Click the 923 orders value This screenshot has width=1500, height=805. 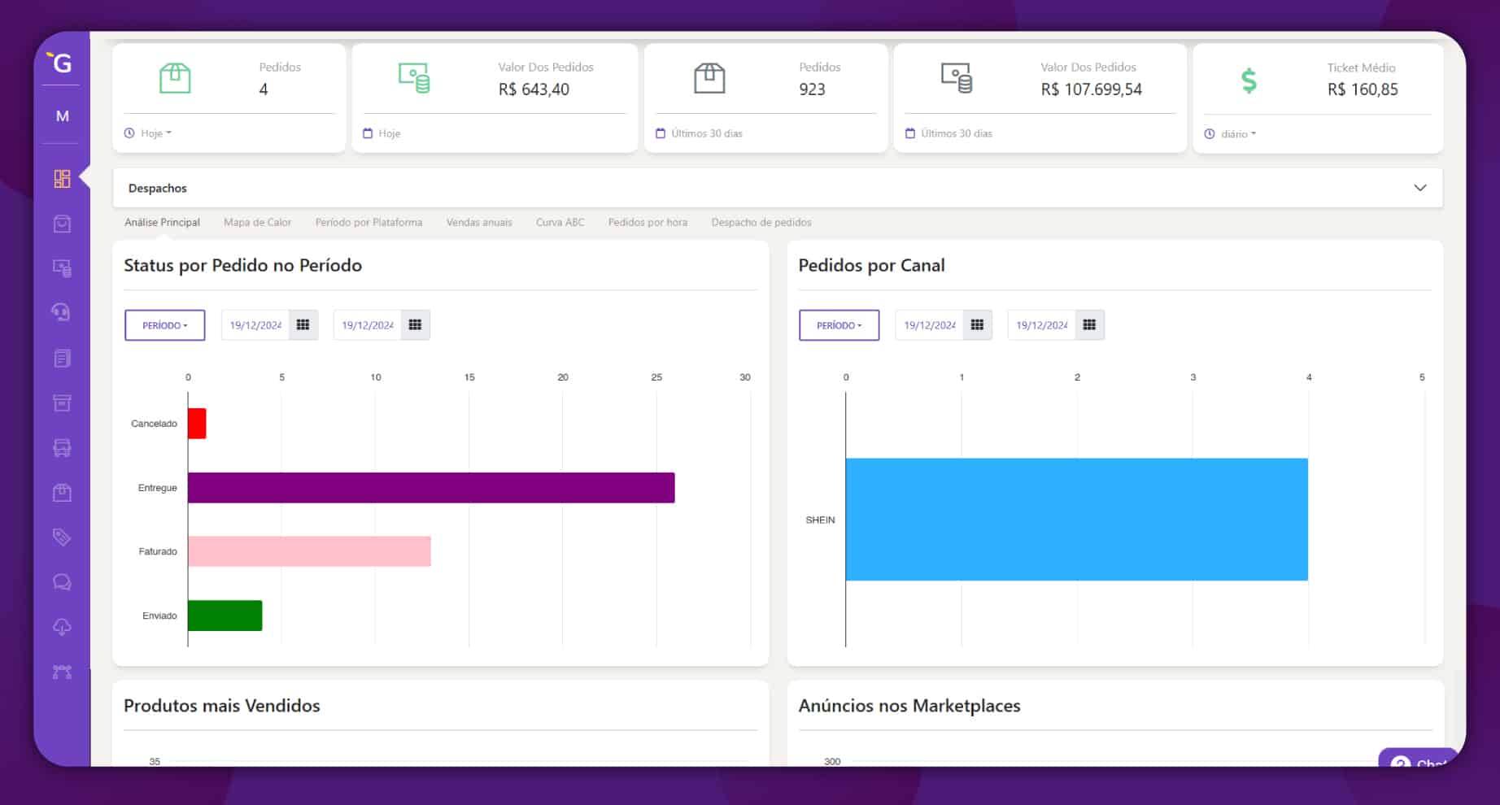click(x=812, y=89)
